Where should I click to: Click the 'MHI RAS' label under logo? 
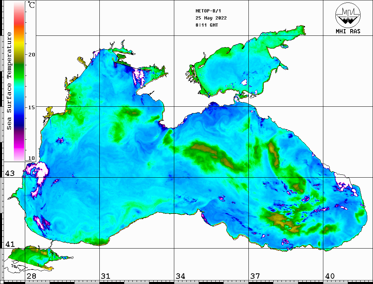click(x=348, y=31)
